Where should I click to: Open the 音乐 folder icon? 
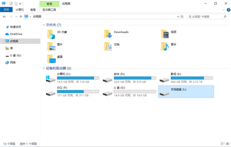(165, 47)
